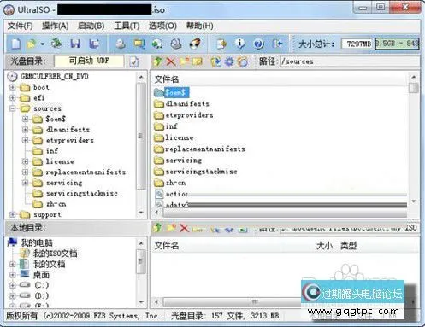Click the Convert image format icon
This screenshot has width=425, height=327.
point(157,44)
